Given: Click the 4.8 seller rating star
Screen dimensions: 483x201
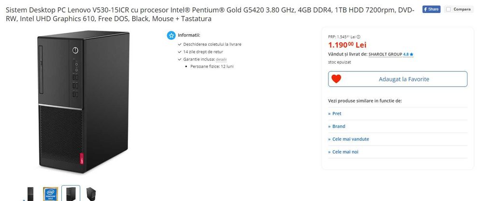Looking at the screenshot, I should [412, 55].
